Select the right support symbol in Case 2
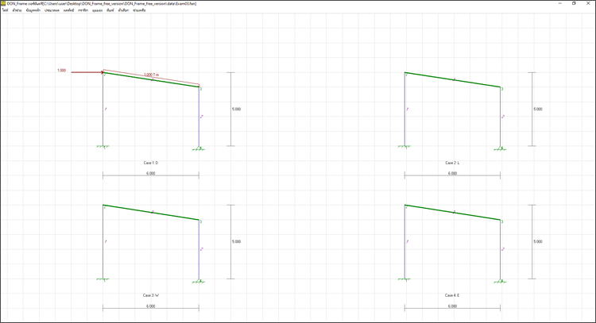596x323 pixels. click(x=501, y=147)
